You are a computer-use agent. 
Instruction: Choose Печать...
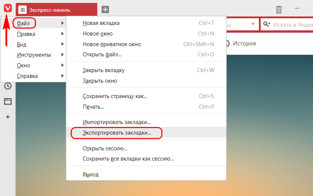point(146,107)
